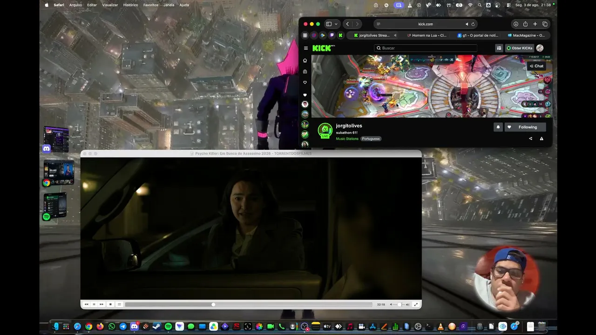The image size is (596, 335).
Task: Select the Spotify Stage Manager thumbnail
Action: [56, 206]
